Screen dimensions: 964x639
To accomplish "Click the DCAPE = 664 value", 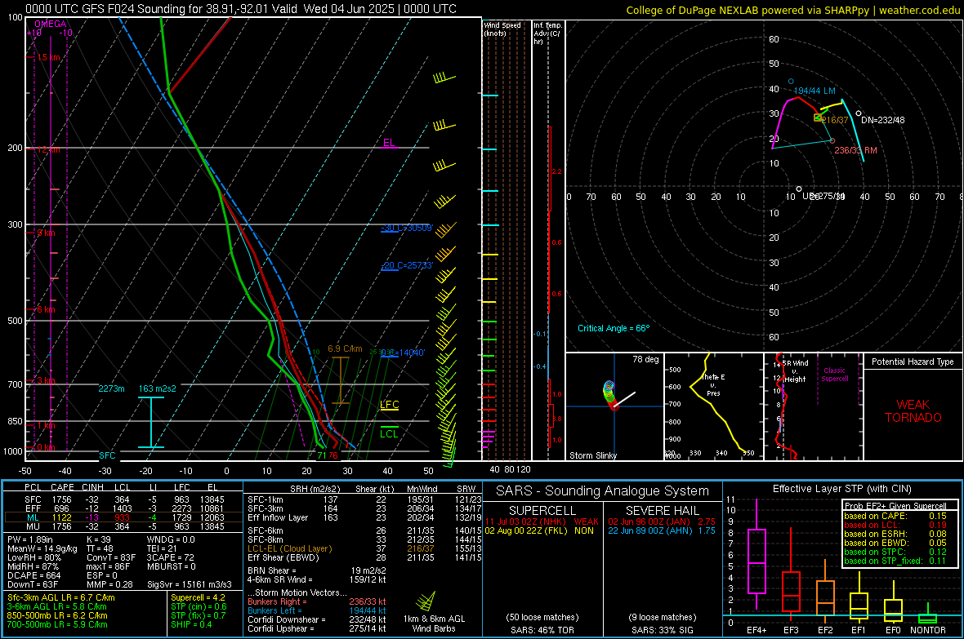I will pos(33,575).
